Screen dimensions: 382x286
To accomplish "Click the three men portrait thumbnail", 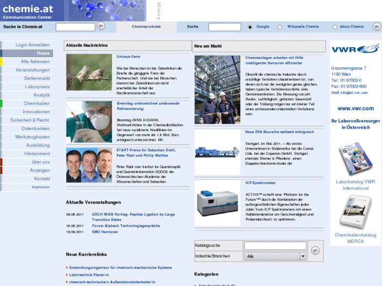I will tap(89, 165).
